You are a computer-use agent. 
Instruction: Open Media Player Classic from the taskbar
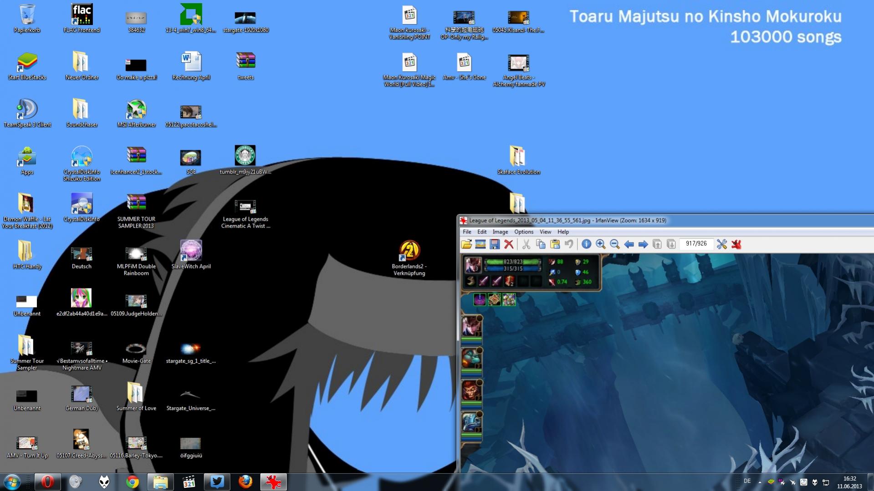click(x=189, y=482)
